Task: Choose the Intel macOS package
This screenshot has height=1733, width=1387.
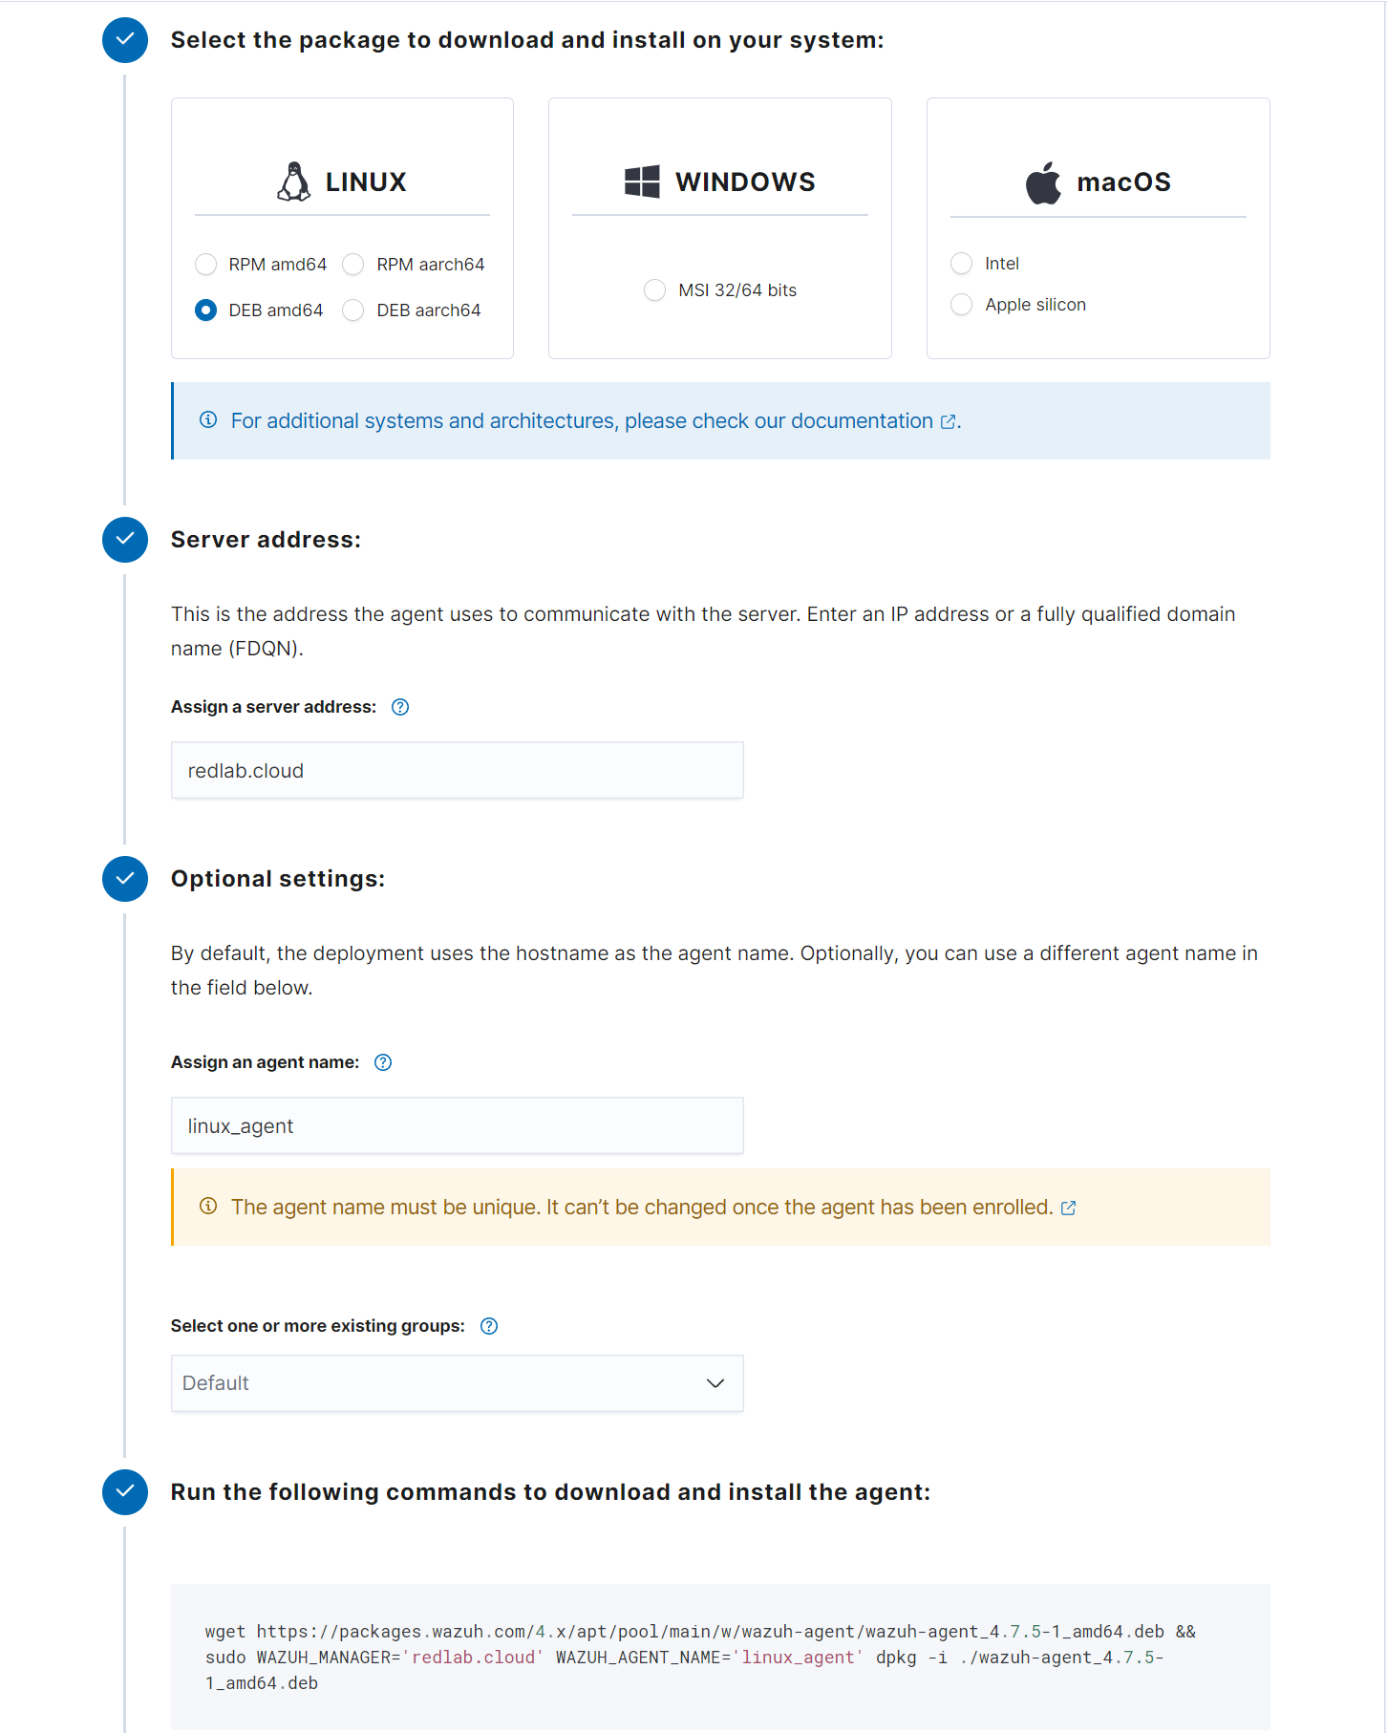Action: click(x=962, y=264)
